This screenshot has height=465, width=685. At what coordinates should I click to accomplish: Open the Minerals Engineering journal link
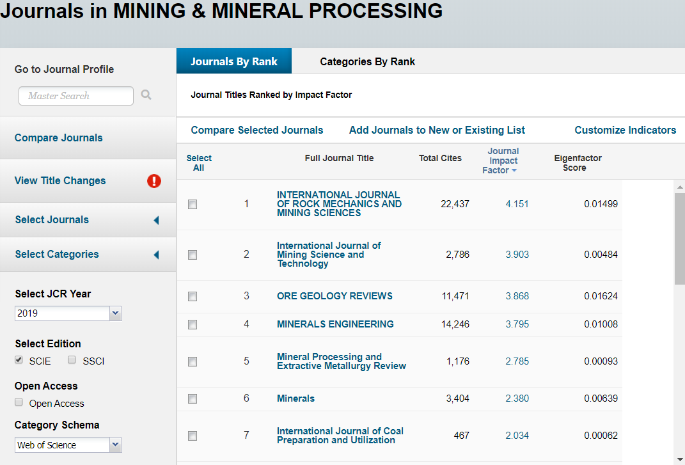point(335,324)
